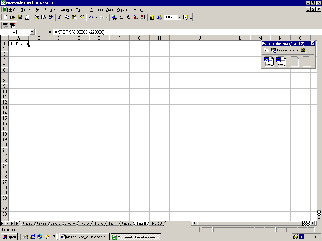Screen dimensions: 322x241
Task: Switch to Лист3 sheet tab
Action: point(56,223)
